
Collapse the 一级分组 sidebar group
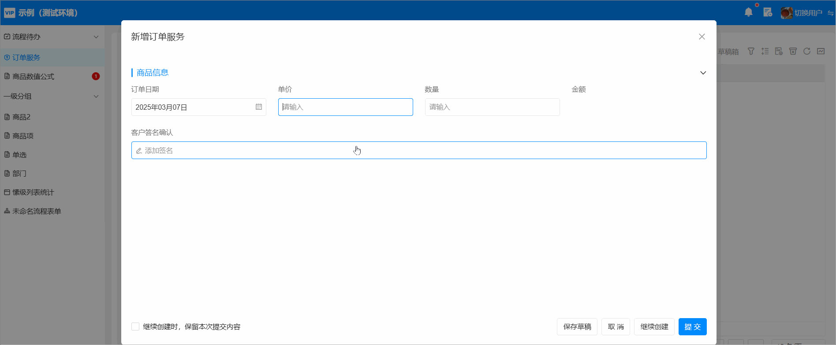(96, 96)
